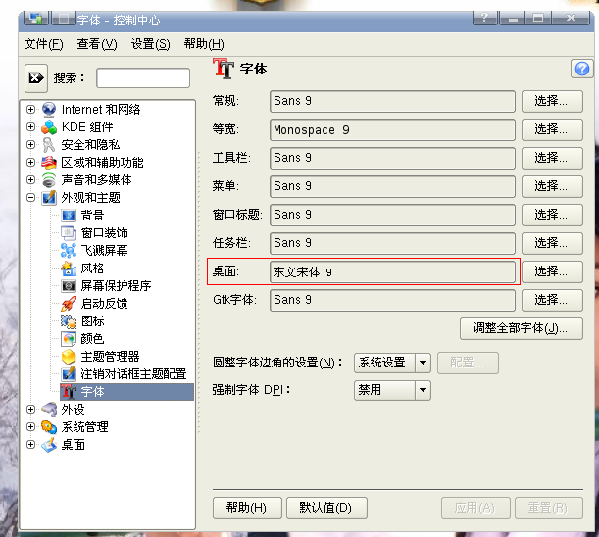The image size is (599, 537).
Task: Click the KDE 组件 colored cubes icon
Action: [49, 127]
